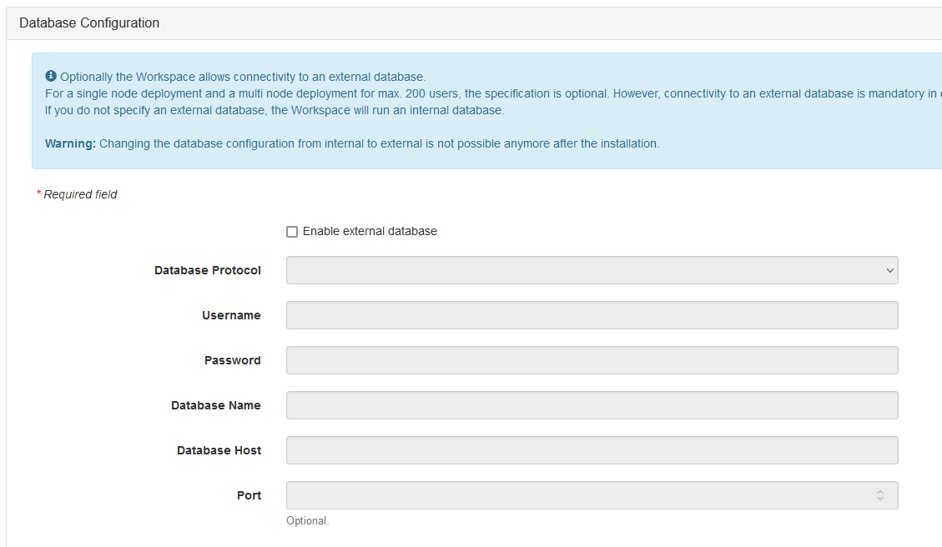Viewport: 942px width, 547px height.
Task: Focus the Username input field
Action: (x=592, y=315)
